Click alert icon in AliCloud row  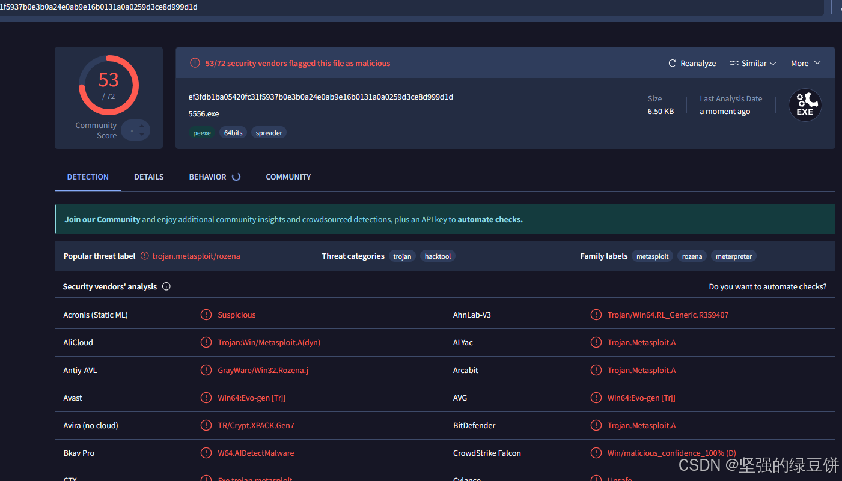click(x=206, y=342)
